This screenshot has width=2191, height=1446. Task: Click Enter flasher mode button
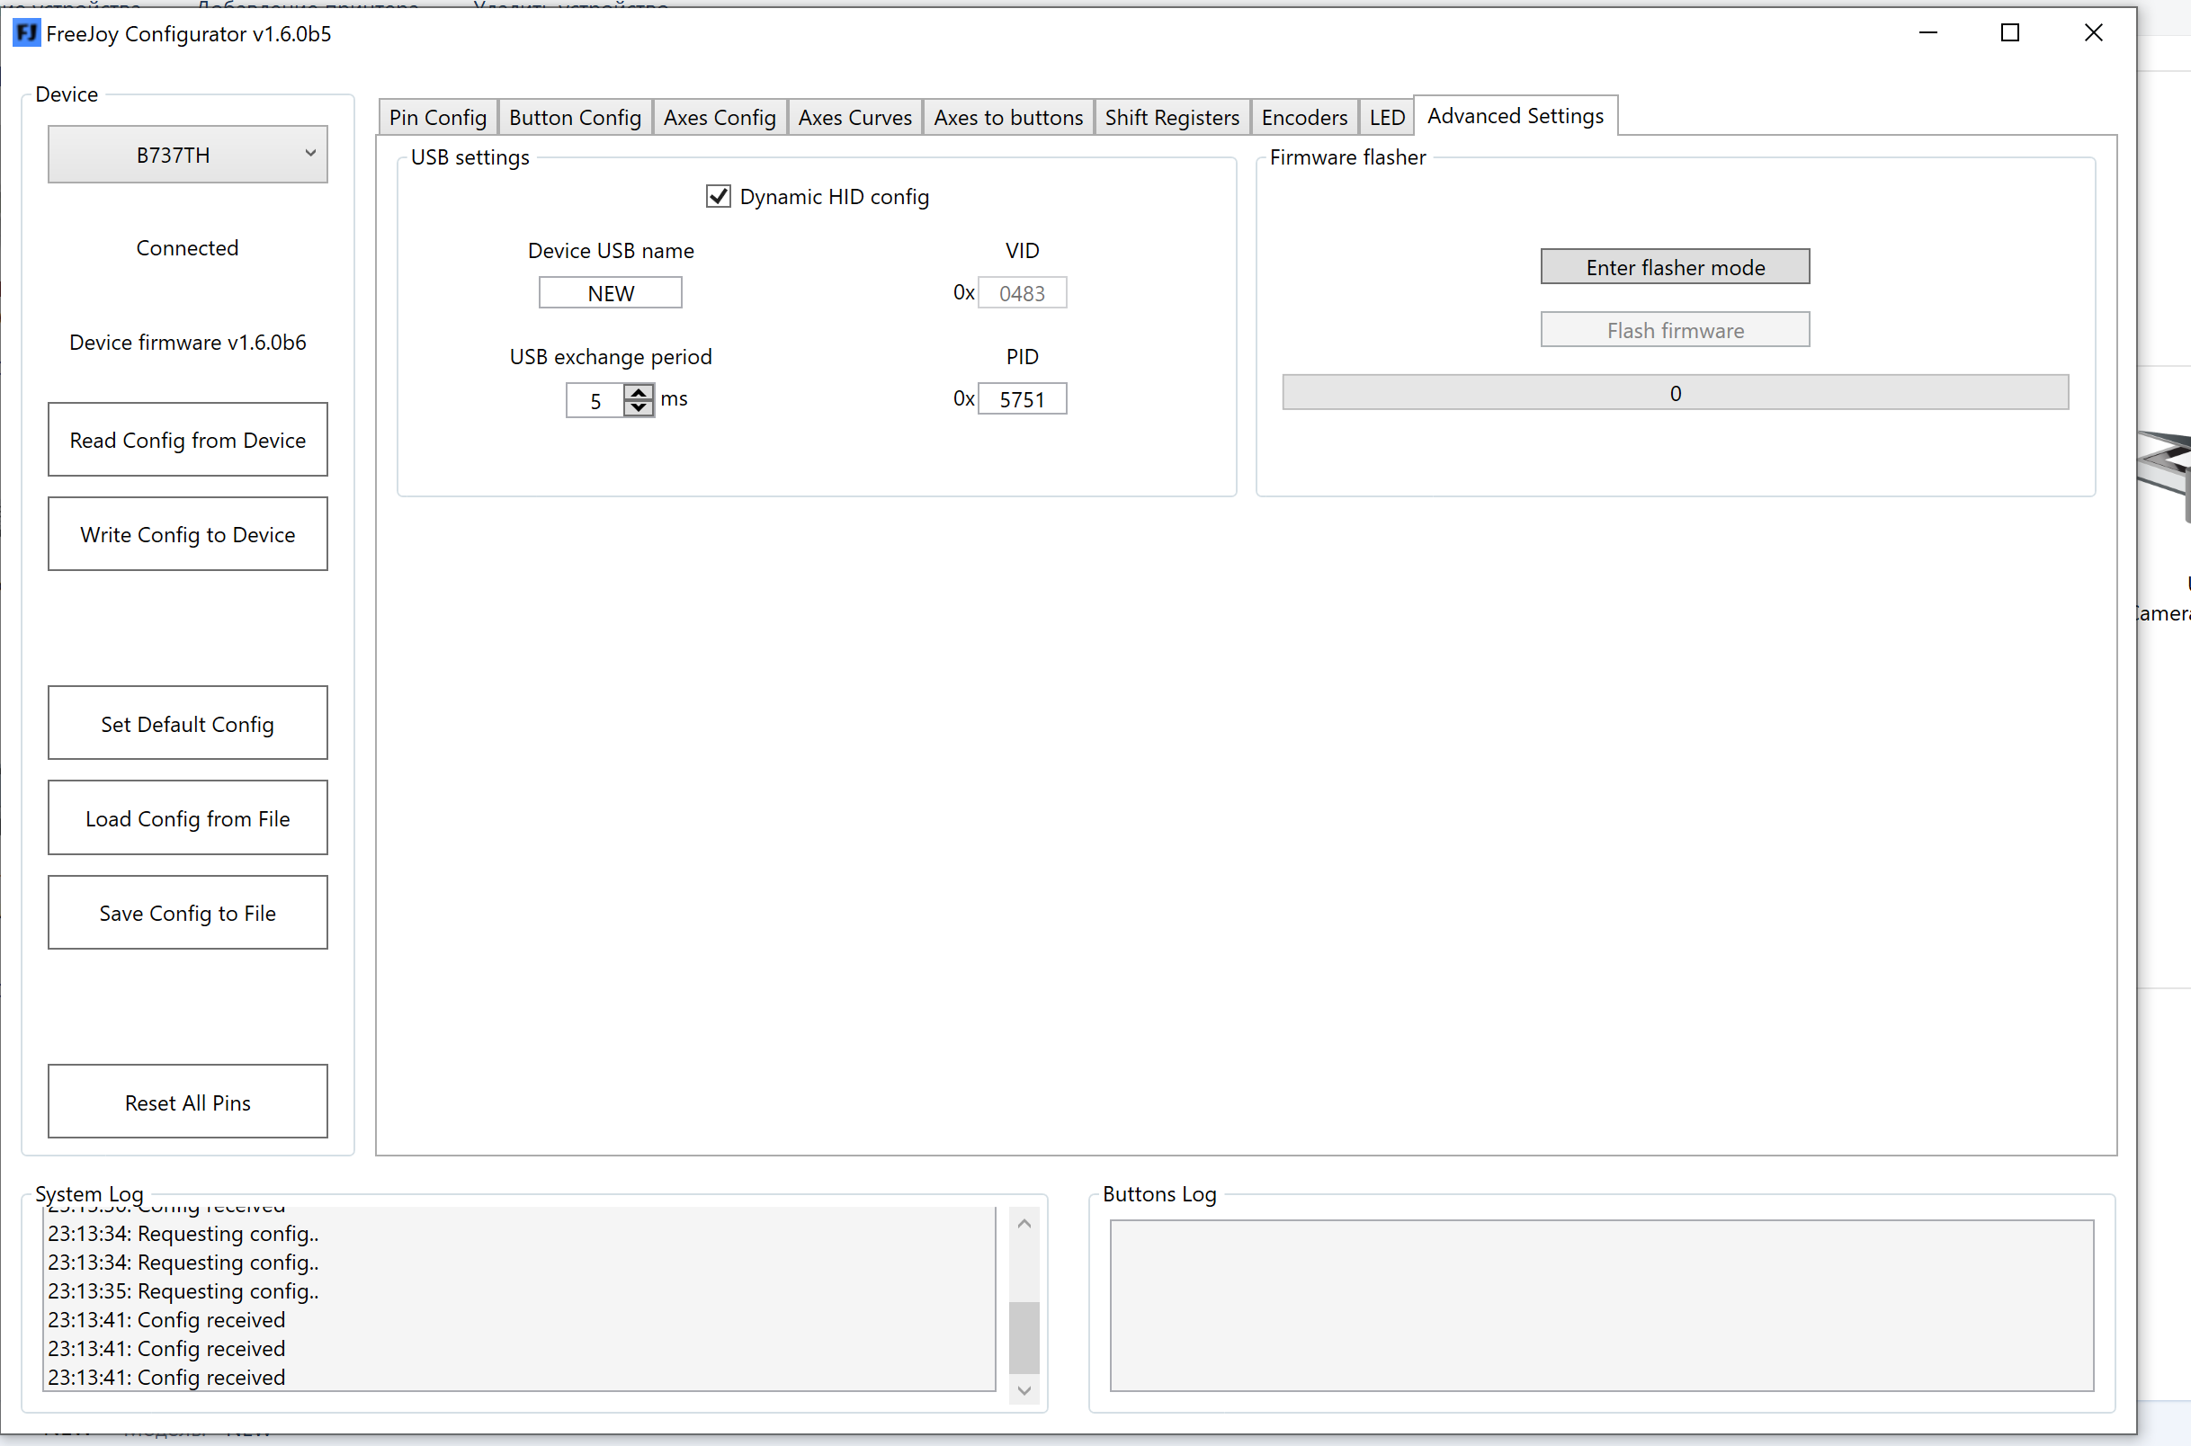[x=1676, y=266]
